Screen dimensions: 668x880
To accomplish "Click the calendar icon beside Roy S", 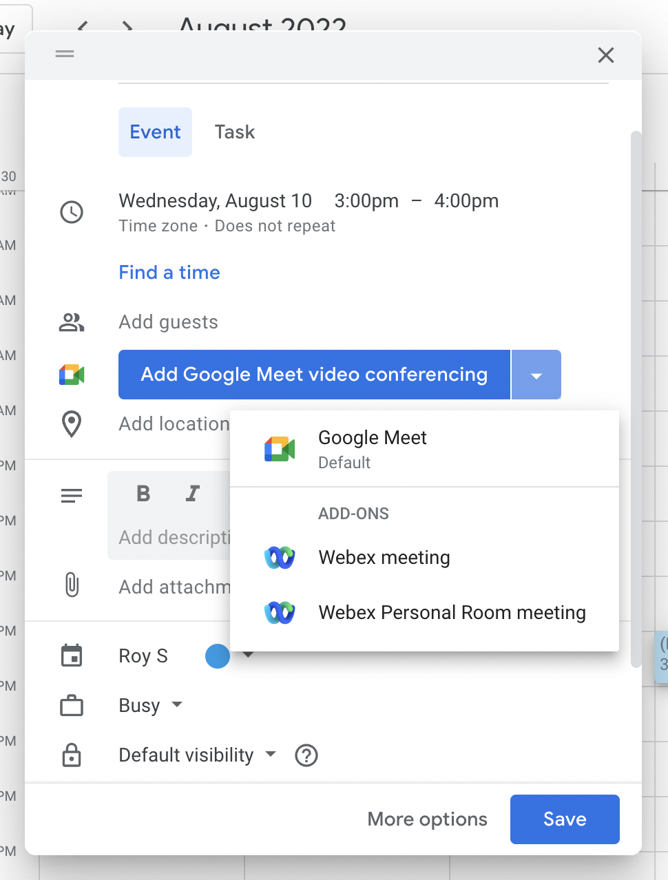I will [72, 656].
